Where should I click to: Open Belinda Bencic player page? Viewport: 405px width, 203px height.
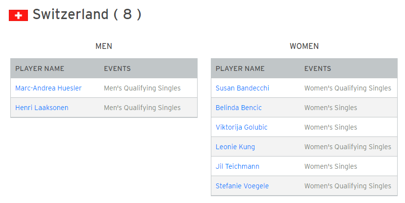pyautogui.click(x=239, y=108)
